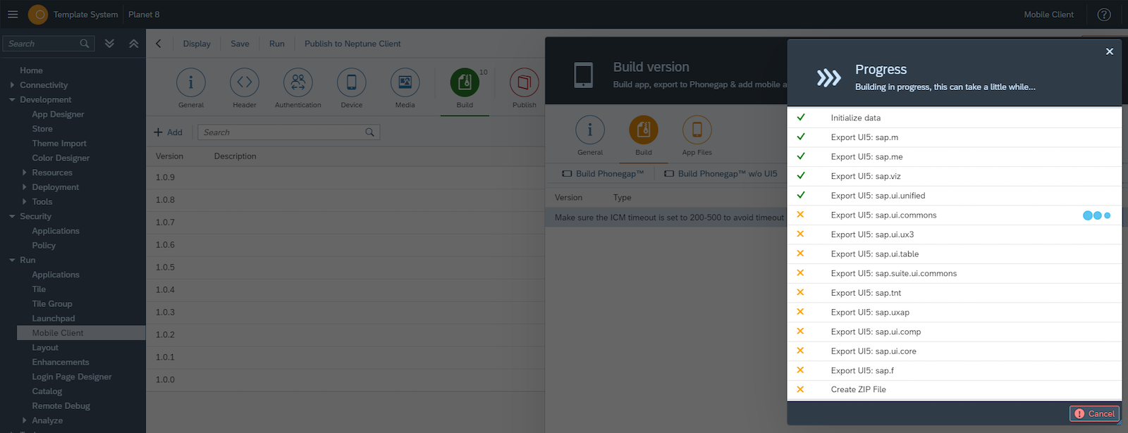This screenshot has width=1128, height=433.
Task: Collapse the Security tree node
Action: pyautogui.click(x=12, y=216)
